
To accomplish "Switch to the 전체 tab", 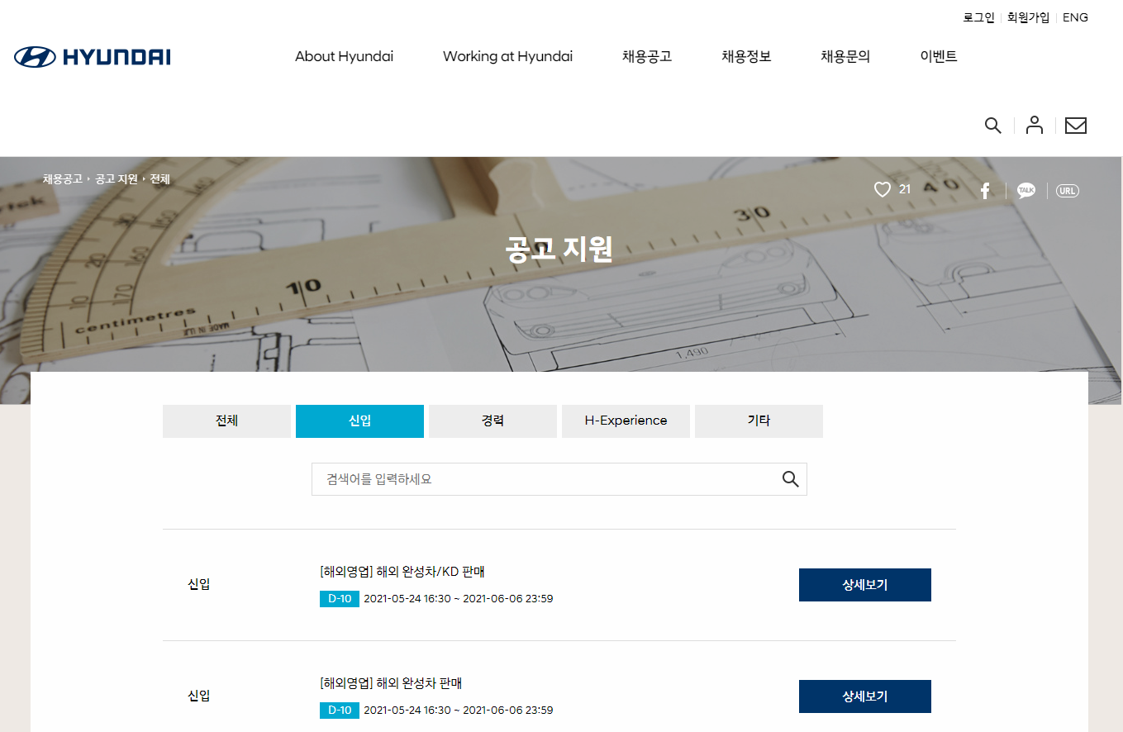I will [x=226, y=421].
